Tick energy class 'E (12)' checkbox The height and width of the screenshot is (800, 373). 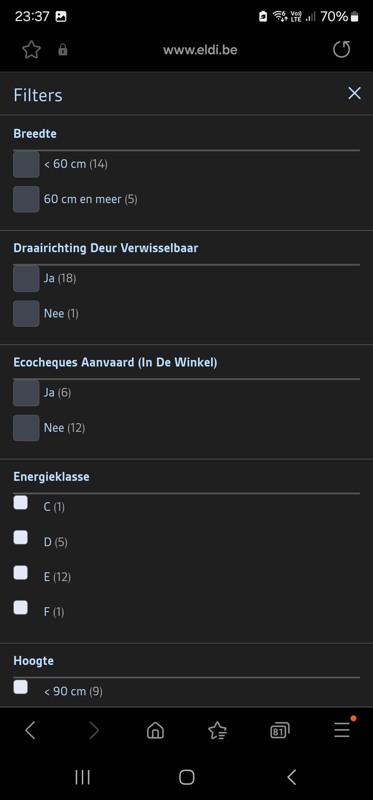tap(21, 572)
